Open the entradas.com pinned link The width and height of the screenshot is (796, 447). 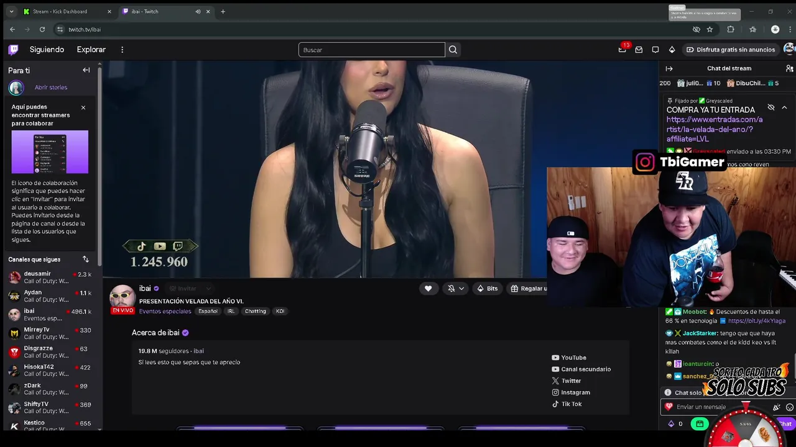(x=715, y=129)
